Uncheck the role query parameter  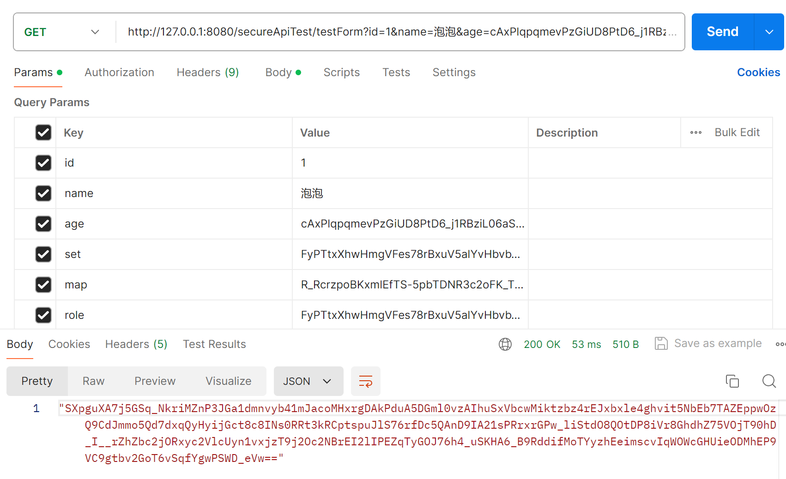pos(43,315)
